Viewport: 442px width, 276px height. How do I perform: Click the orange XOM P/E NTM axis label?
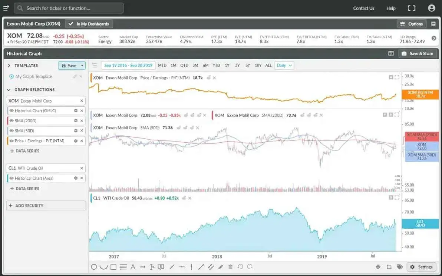tap(420, 94)
